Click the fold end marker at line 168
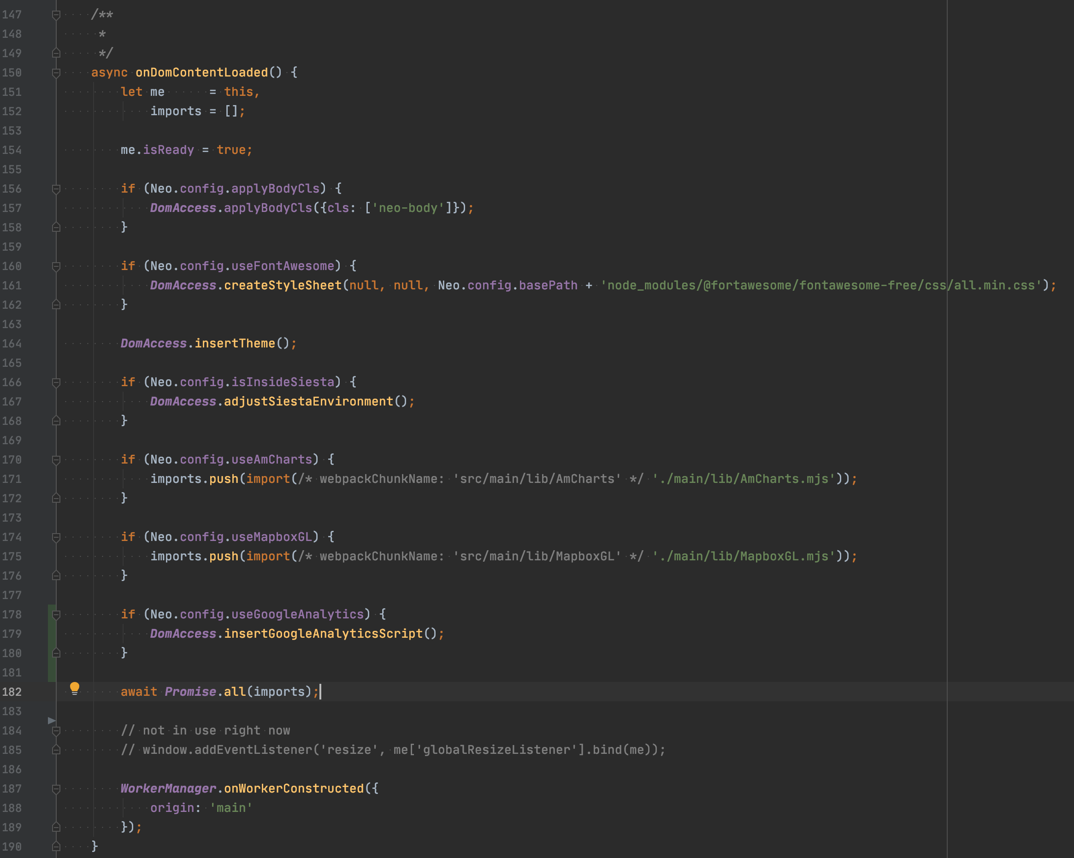The image size is (1074, 858). click(x=56, y=421)
